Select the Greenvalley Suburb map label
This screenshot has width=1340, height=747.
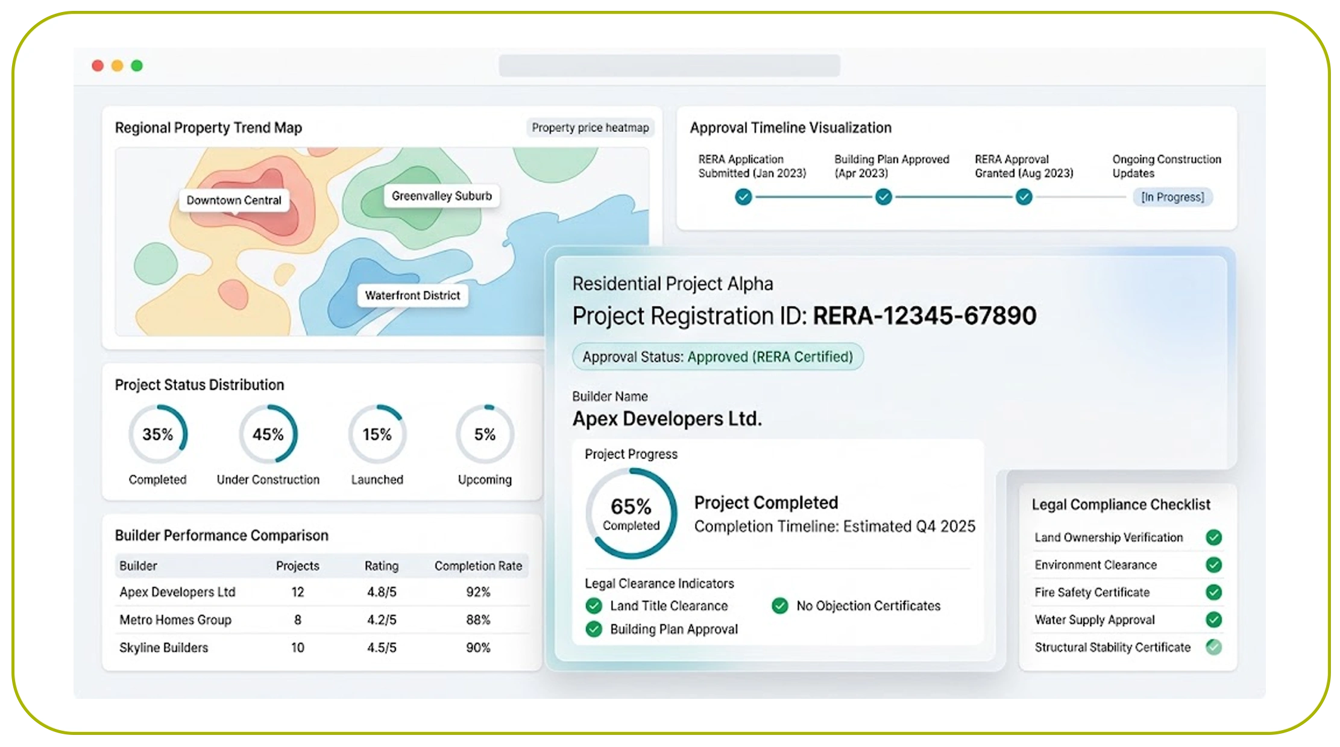(x=442, y=196)
